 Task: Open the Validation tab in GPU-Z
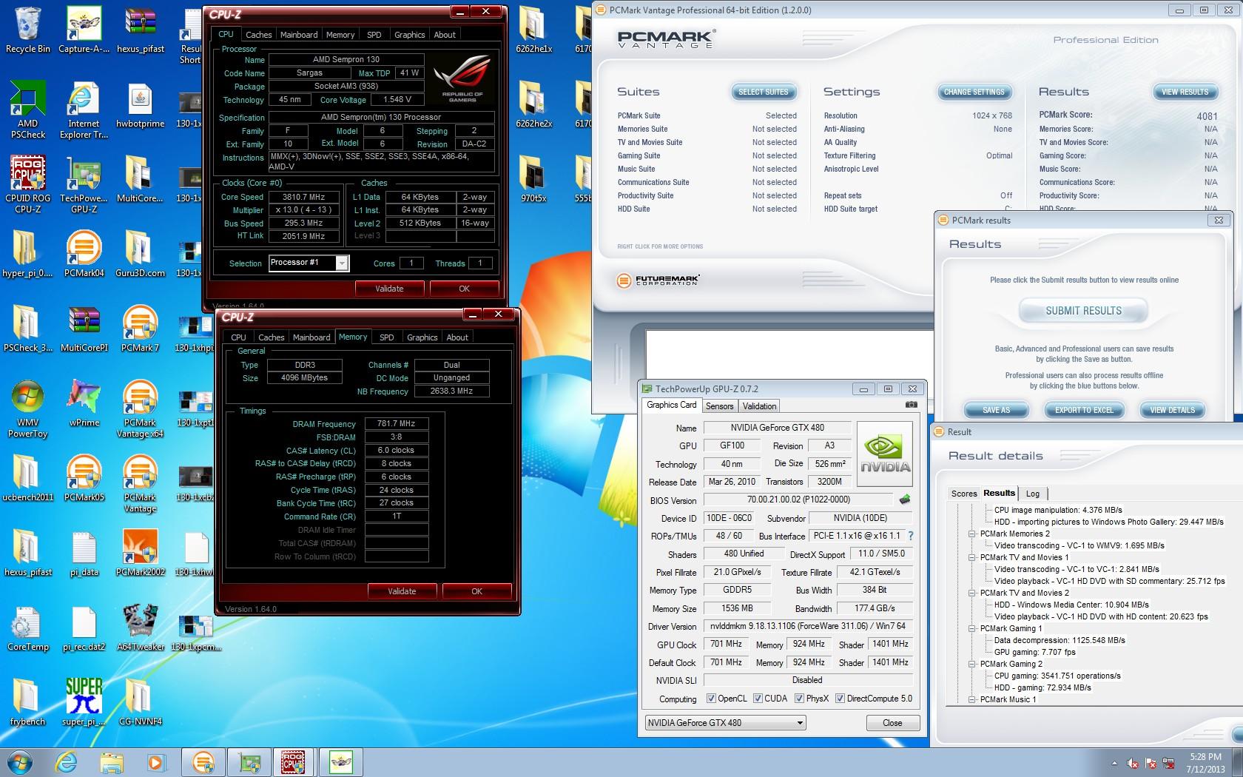(x=760, y=406)
